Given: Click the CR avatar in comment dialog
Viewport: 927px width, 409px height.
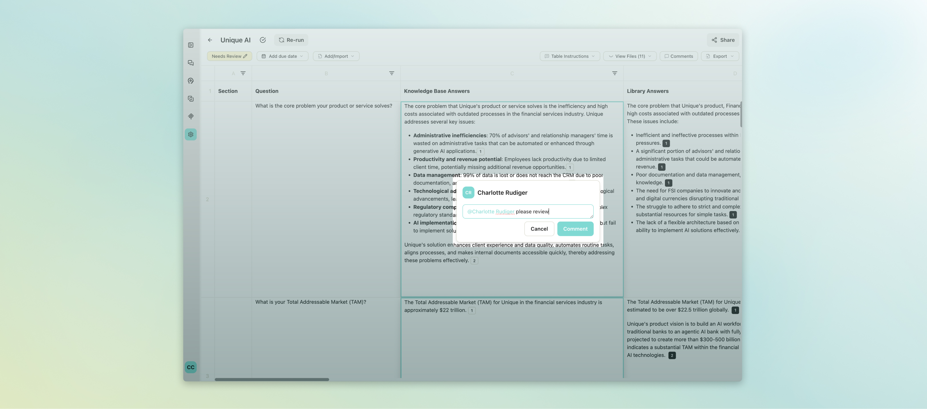Looking at the screenshot, I should coord(468,192).
